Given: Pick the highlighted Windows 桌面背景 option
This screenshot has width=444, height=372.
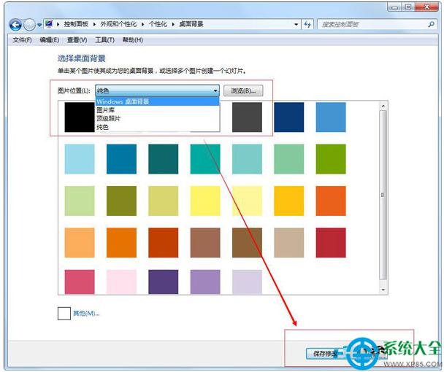Looking at the screenshot, I should point(123,102).
